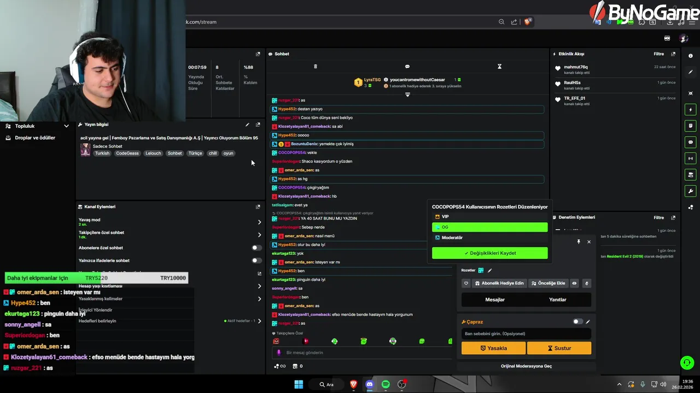Screen dimensions: 700x393
Task: Open Filtre in Denetim Eylemleri
Action: (x=658, y=217)
